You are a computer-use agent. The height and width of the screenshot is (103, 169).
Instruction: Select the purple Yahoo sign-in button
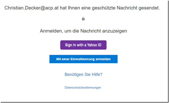[x=83, y=45]
